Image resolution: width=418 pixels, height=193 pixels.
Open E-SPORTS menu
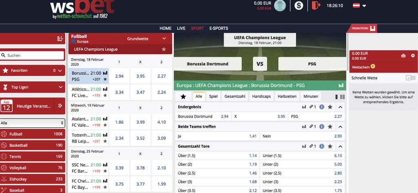(x=219, y=28)
